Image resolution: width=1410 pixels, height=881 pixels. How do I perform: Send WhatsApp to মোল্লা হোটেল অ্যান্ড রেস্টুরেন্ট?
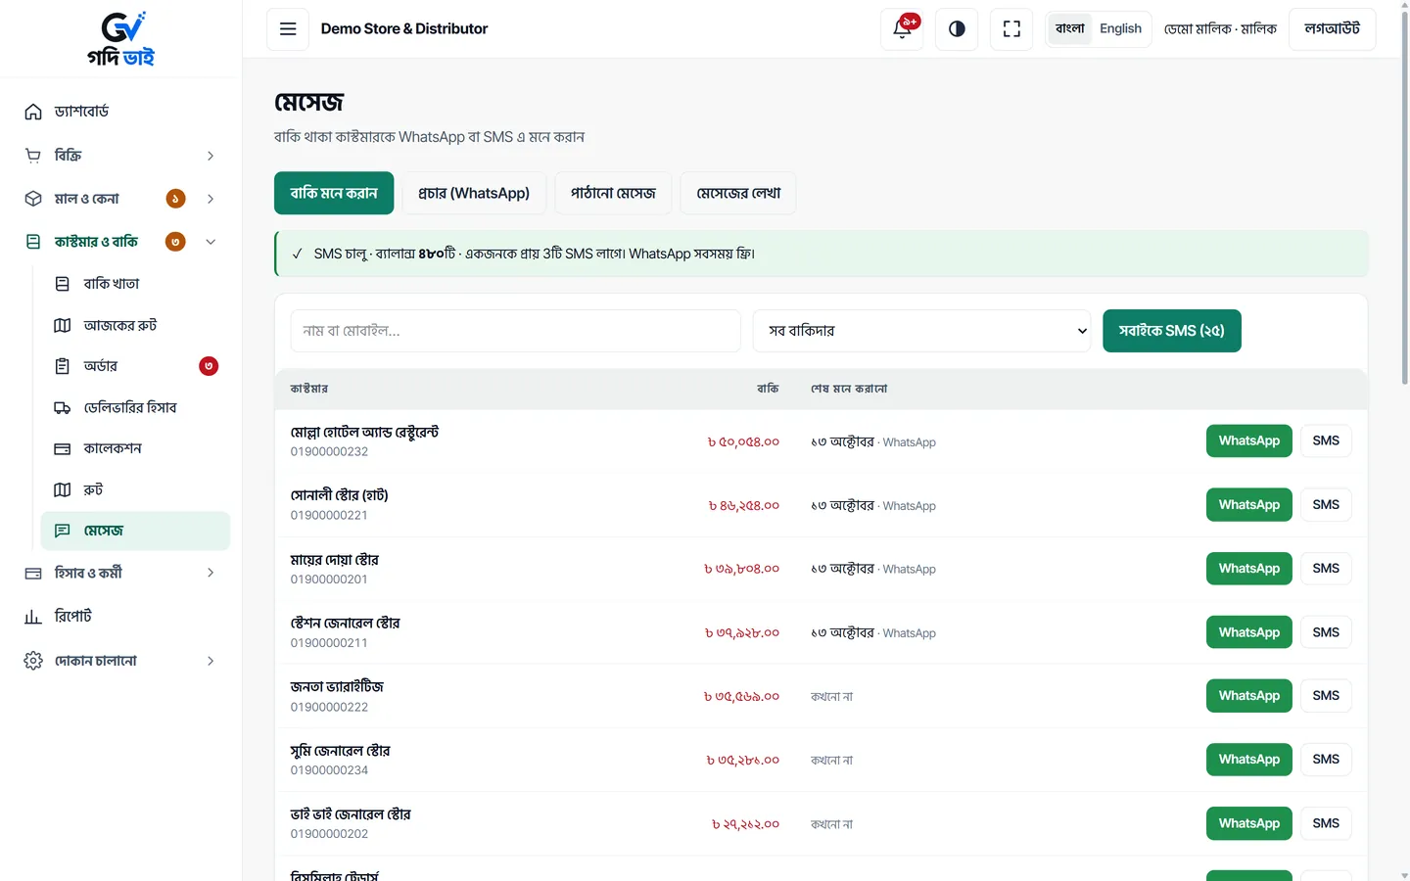pyautogui.click(x=1248, y=440)
